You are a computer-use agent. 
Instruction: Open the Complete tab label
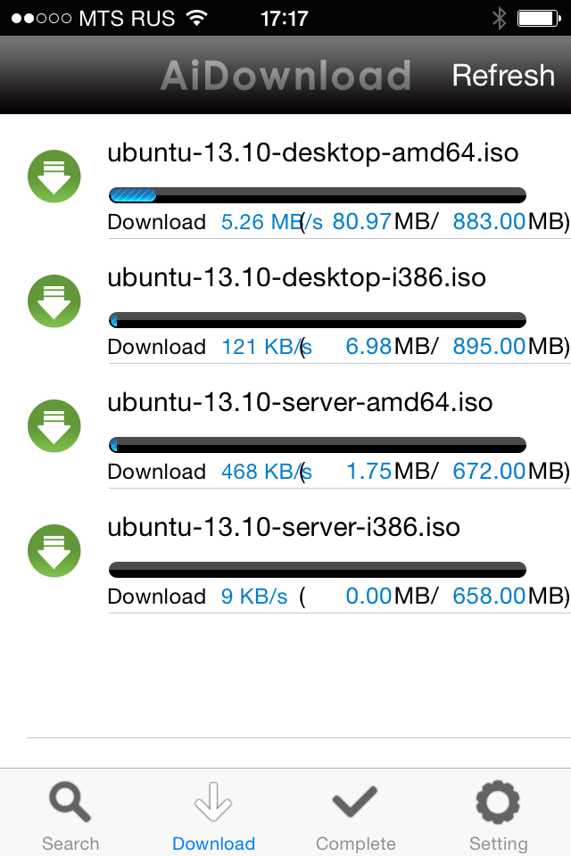coord(355,844)
